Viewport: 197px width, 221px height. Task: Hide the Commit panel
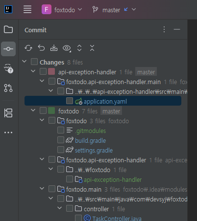(177, 29)
